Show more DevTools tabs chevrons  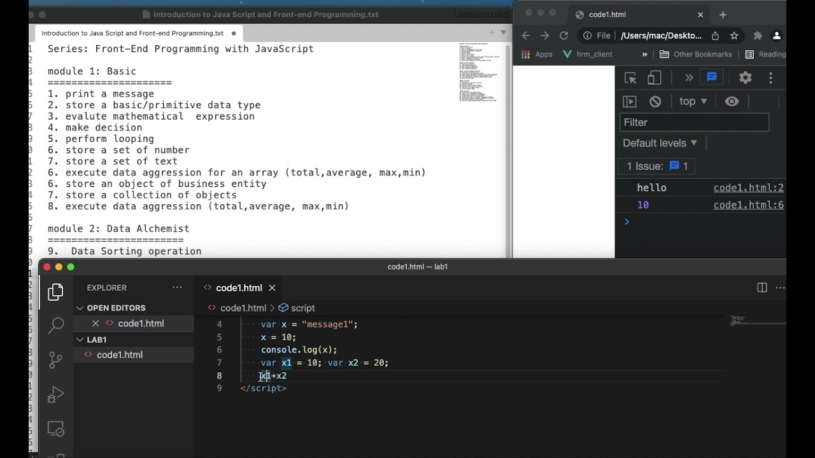689,78
